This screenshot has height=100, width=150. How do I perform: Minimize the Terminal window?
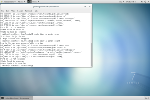[x=80, y=7]
